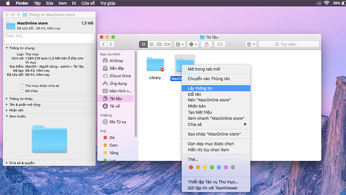The height and width of the screenshot is (195, 346).
Task: Switch to list view
Action: pos(151,45)
